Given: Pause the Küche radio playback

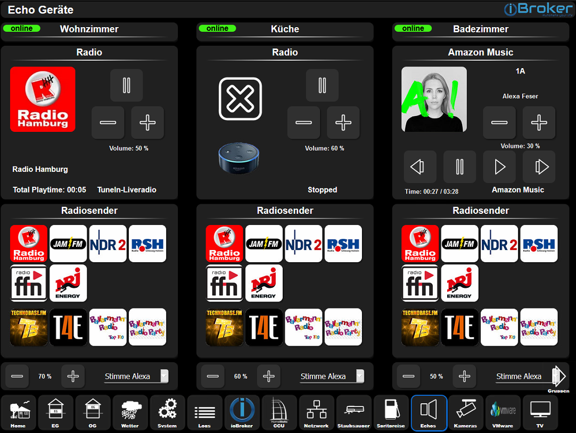Looking at the screenshot, I should (x=322, y=85).
